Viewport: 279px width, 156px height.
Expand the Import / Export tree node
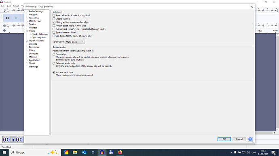point(27,41)
